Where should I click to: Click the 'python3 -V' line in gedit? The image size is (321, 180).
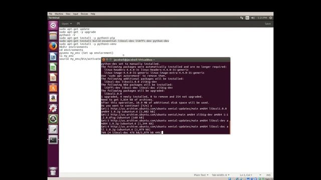(67, 35)
